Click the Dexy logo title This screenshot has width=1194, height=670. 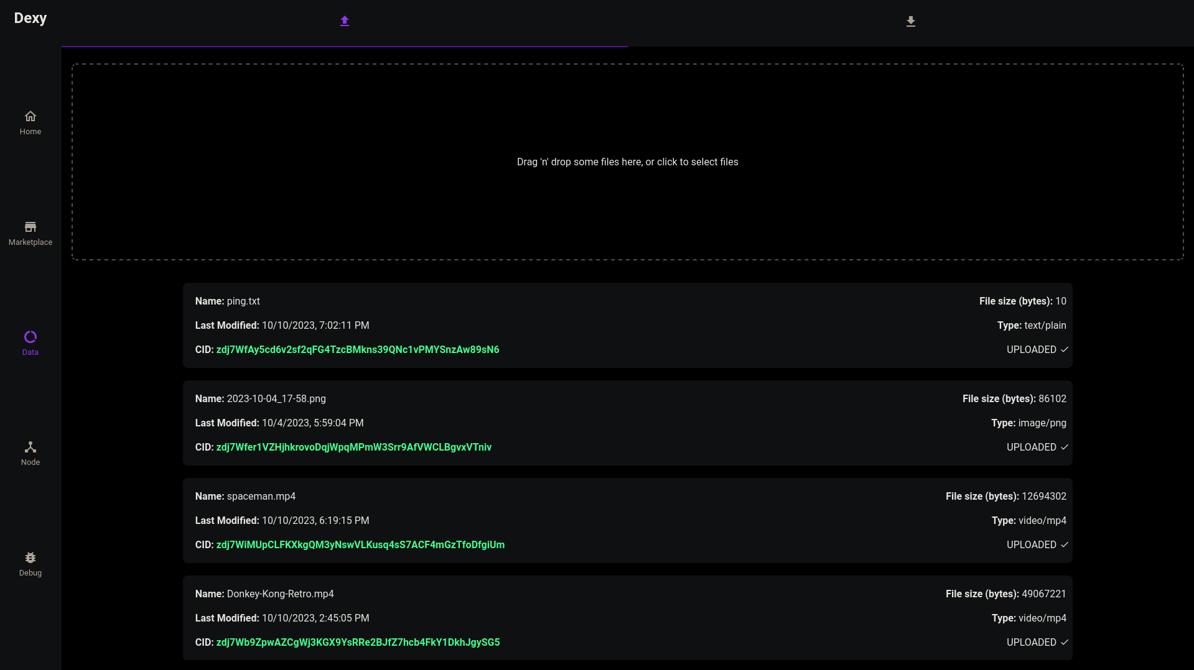tap(30, 18)
